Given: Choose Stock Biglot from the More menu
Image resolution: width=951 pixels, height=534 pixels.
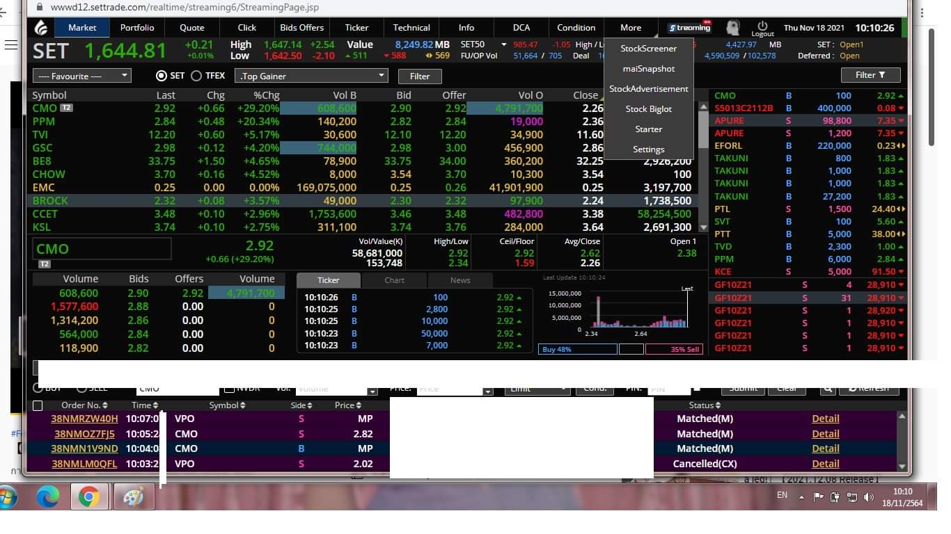Looking at the screenshot, I should [x=649, y=109].
